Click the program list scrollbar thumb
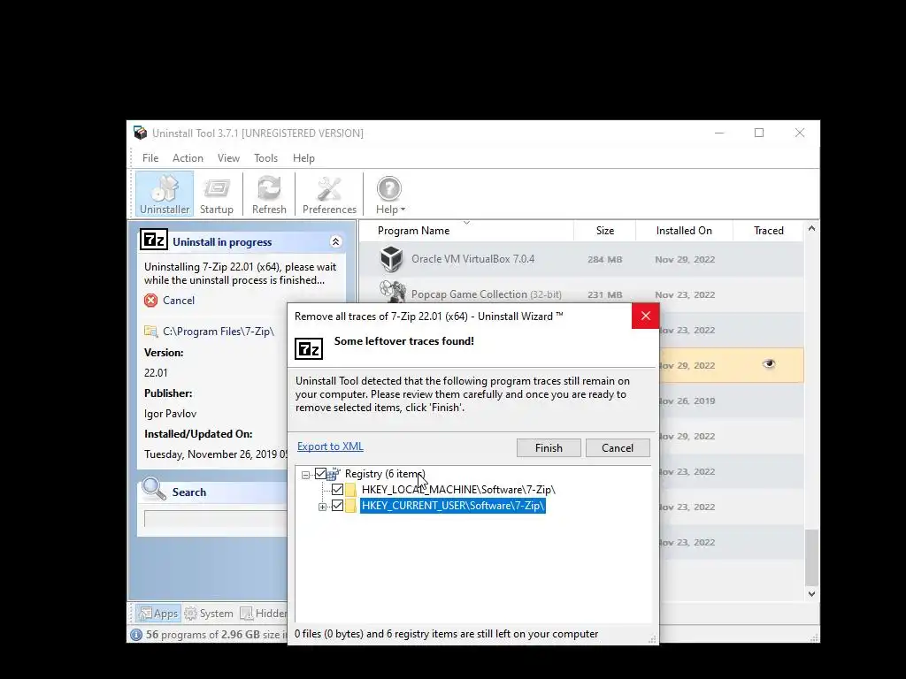The width and height of the screenshot is (906, 679). pos(812,557)
